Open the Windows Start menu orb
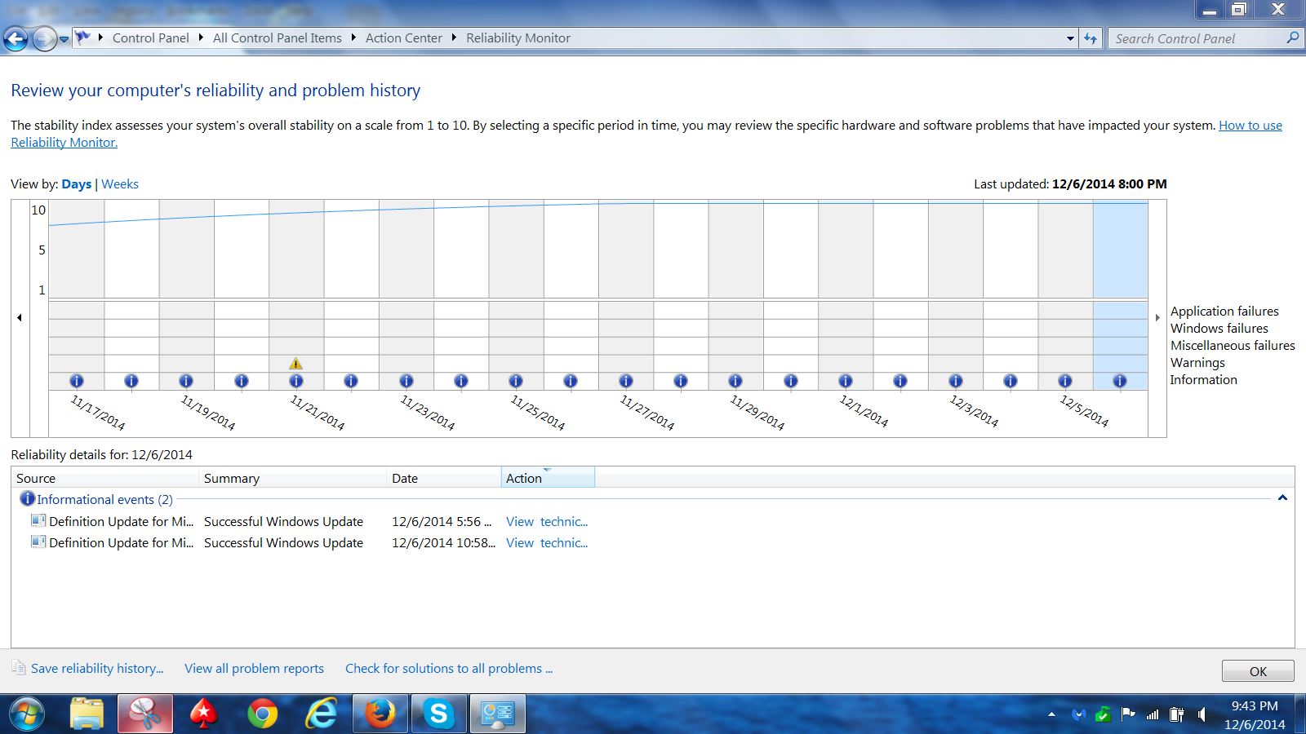 [x=27, y=714]
